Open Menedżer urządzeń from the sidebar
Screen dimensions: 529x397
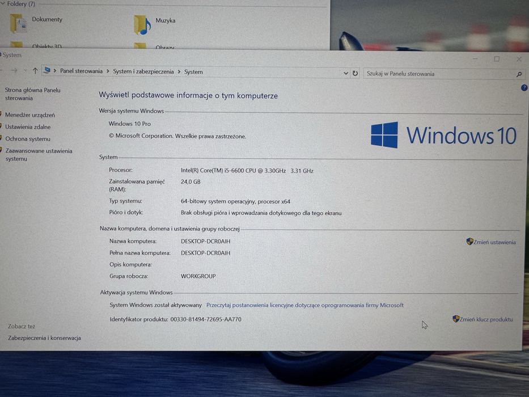pos(29,115)
